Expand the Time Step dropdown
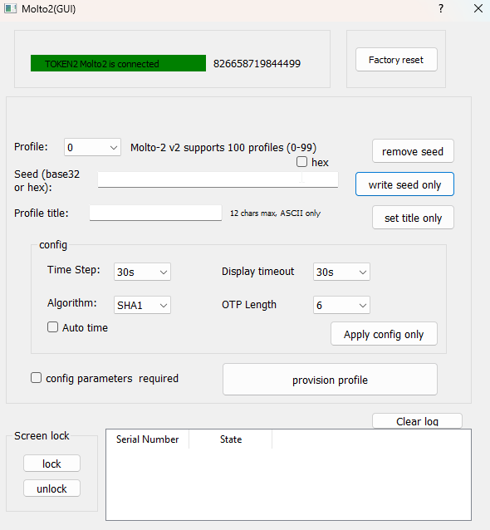490x530 pixels. 142,272
